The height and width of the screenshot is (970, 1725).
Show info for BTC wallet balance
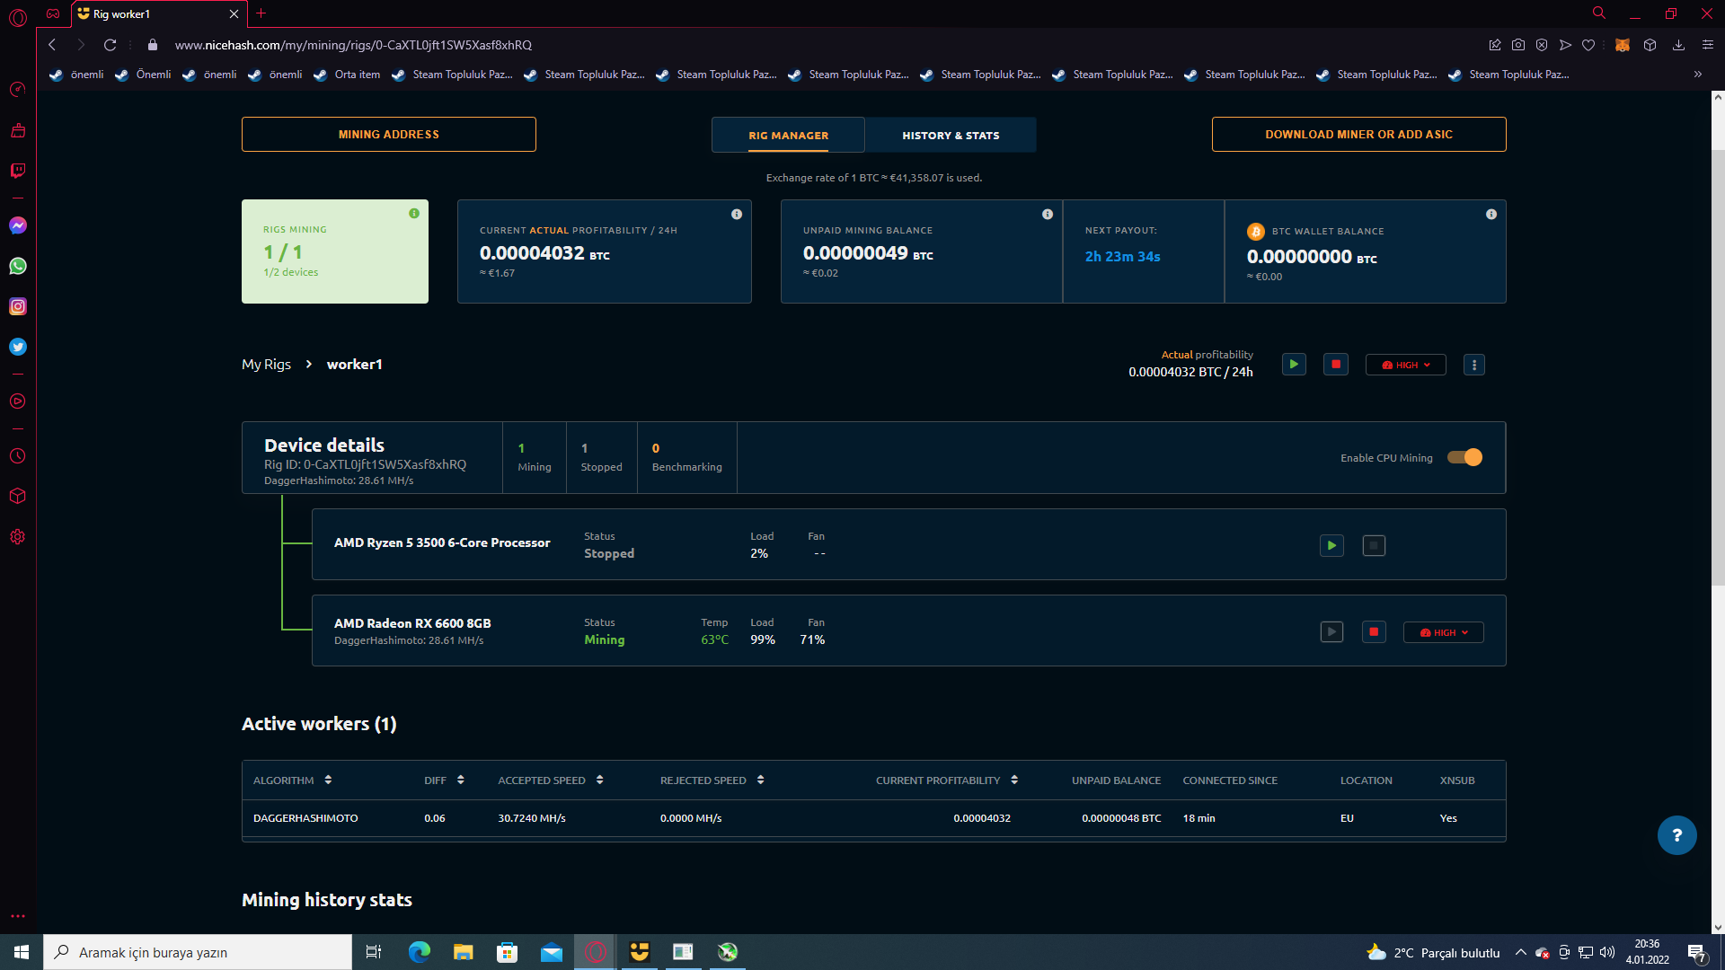(1491, 214)
